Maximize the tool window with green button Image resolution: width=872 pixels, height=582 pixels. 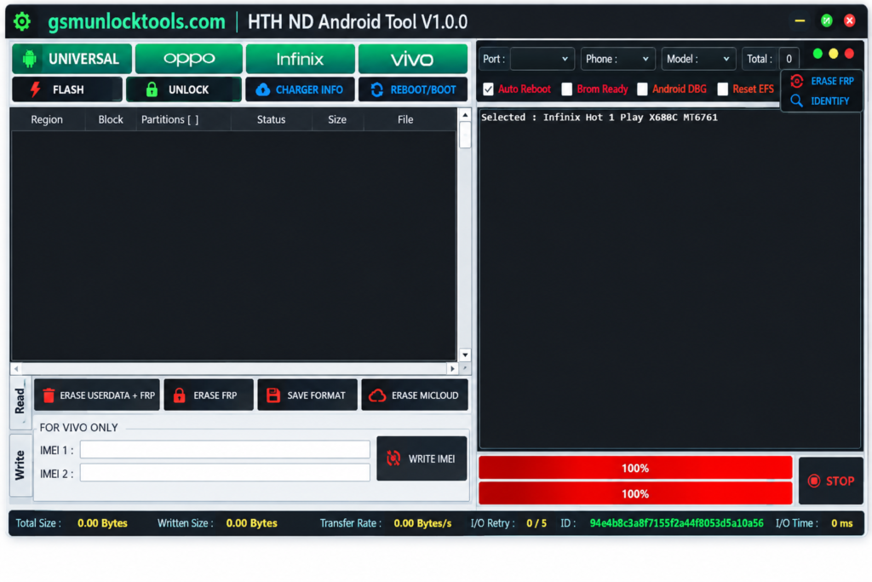(826, 21)
